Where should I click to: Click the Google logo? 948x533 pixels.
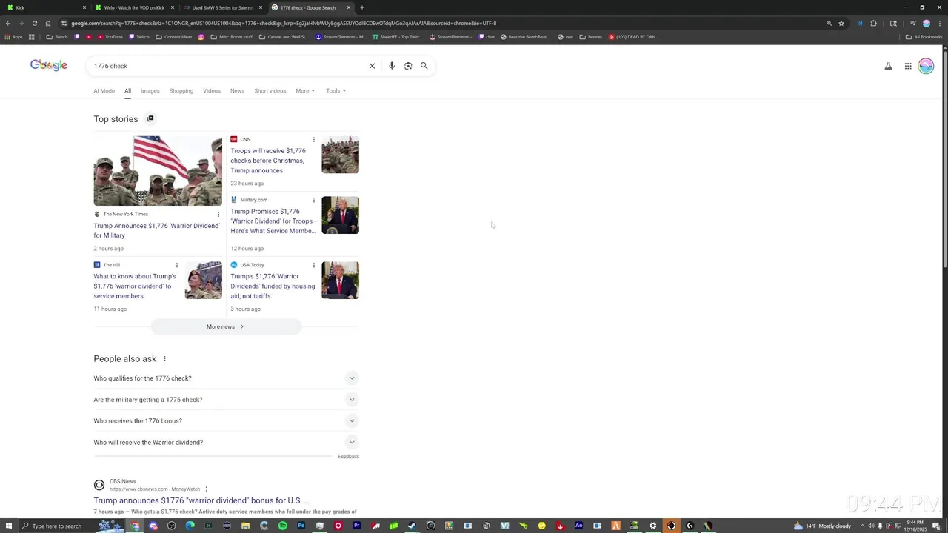pyautogui.click(x=49, y=65)
